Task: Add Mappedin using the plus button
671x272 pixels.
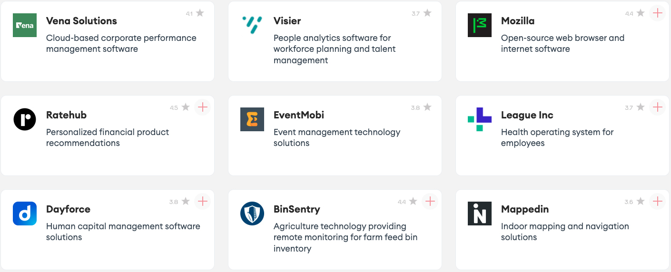Action: pos(657,202)
